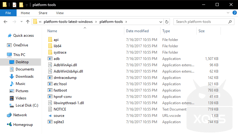Click the source vscode shortcut icon
Screen dimensions: 238x134
coord(50,116)
